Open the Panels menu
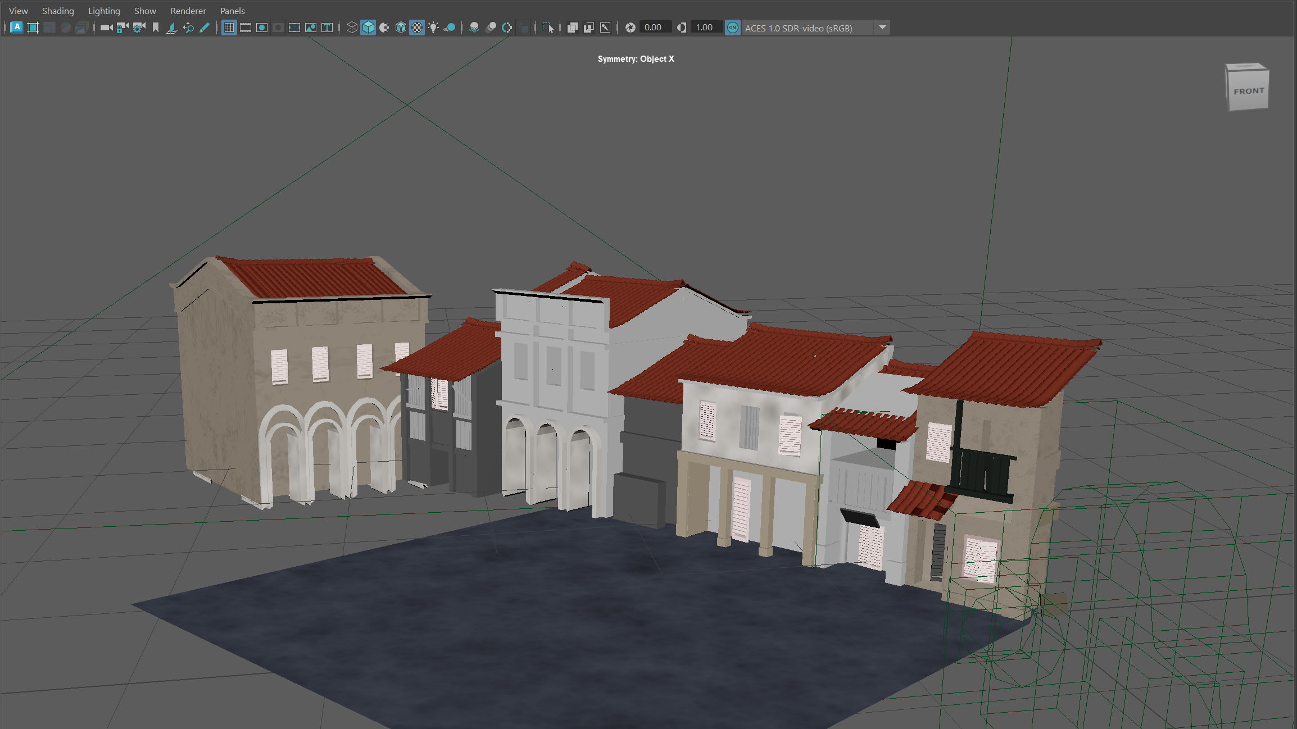Screen dimensions: 1297x729 (232, 11)
